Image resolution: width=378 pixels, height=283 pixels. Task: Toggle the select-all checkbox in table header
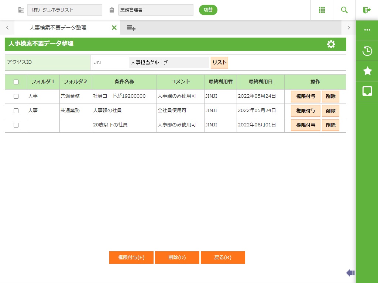16,82
